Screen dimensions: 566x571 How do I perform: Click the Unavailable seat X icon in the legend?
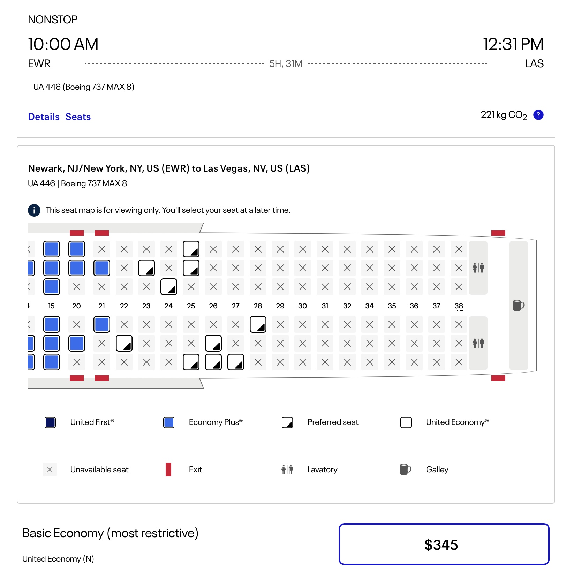(50, 469)
